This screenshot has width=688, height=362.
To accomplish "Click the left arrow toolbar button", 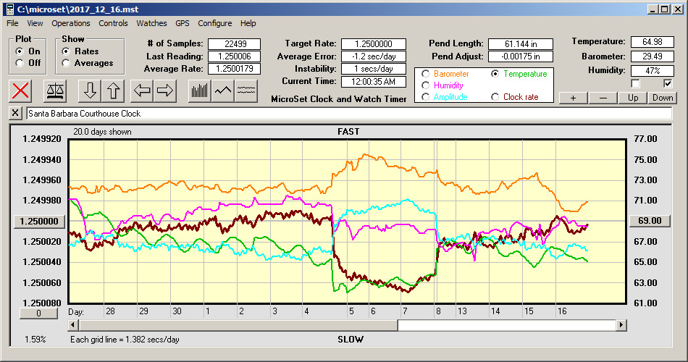I will [143, 90].
